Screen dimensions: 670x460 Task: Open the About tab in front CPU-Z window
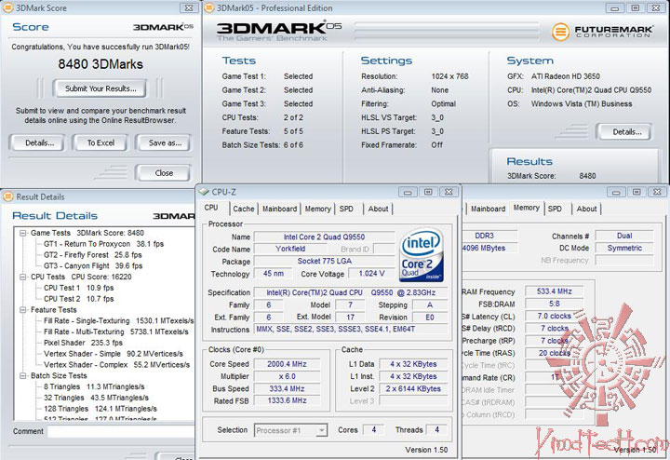[x=378, y=209]
